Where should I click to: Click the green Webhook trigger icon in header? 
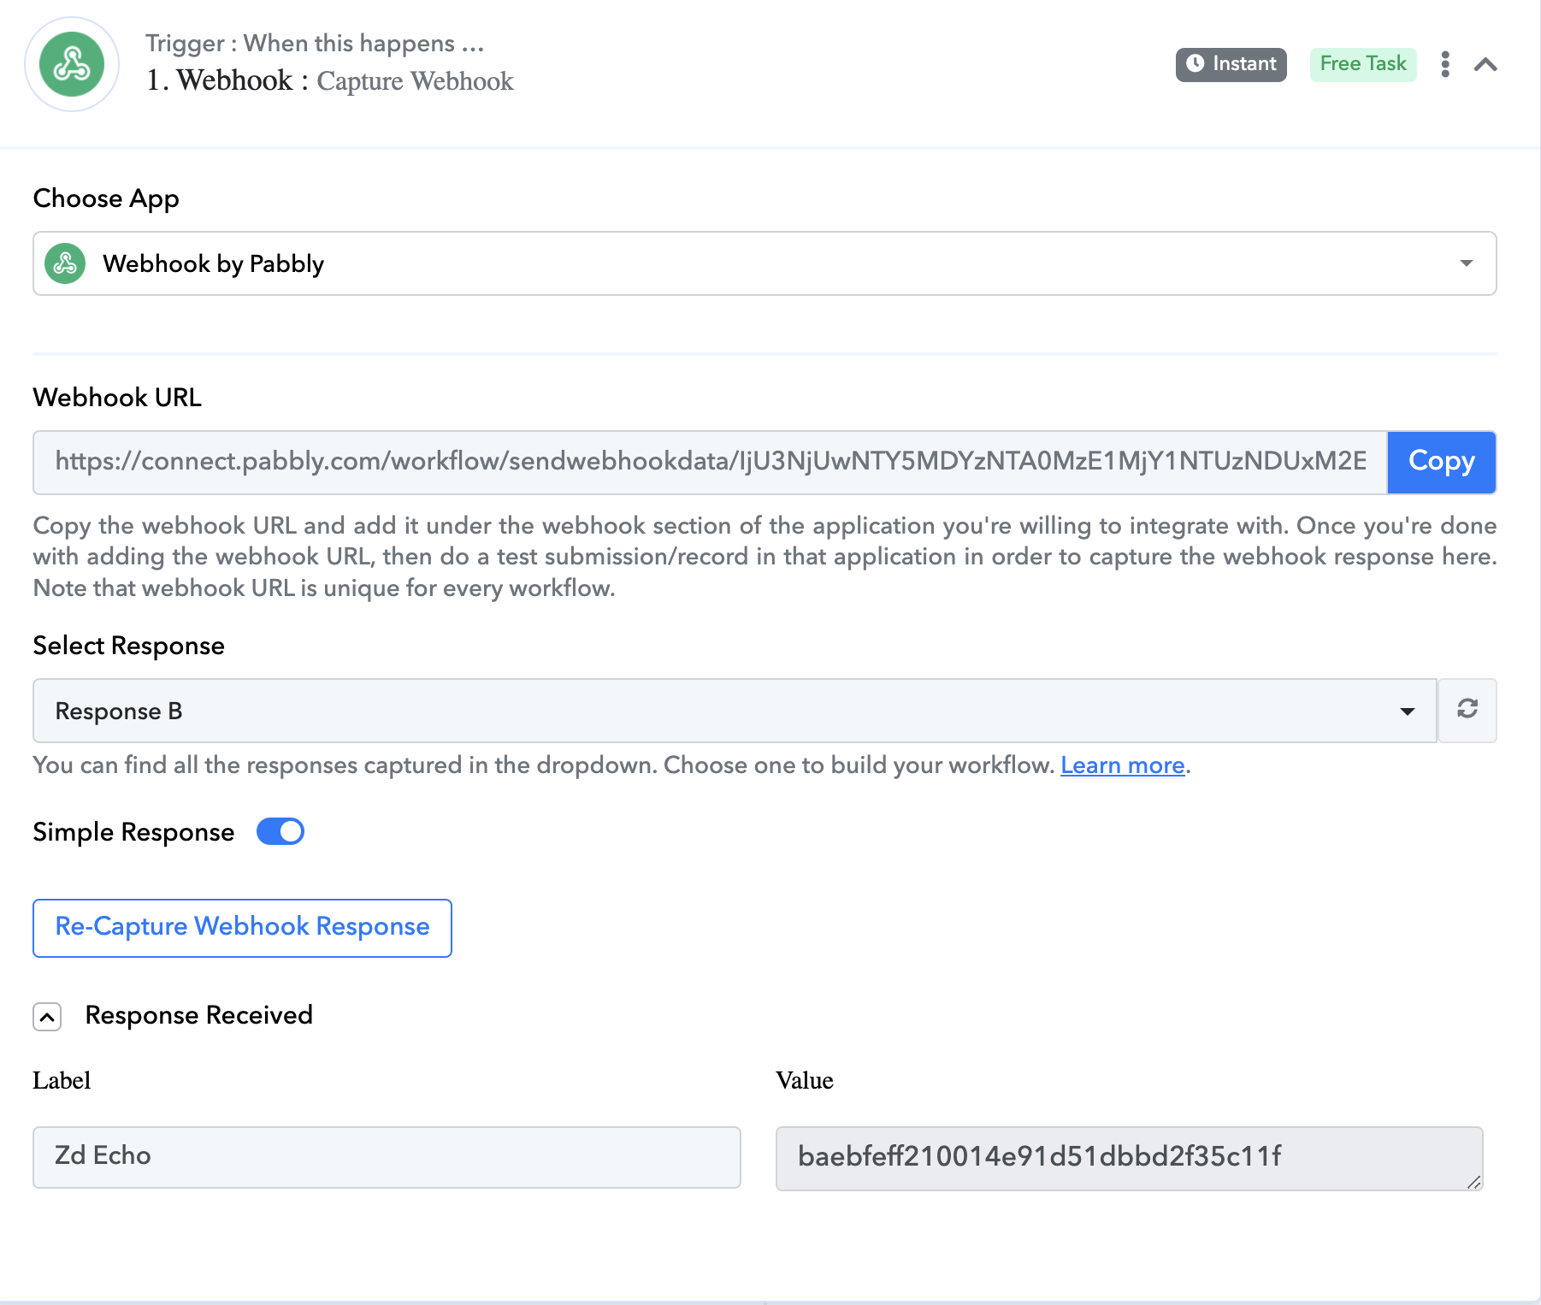point(72,64)
